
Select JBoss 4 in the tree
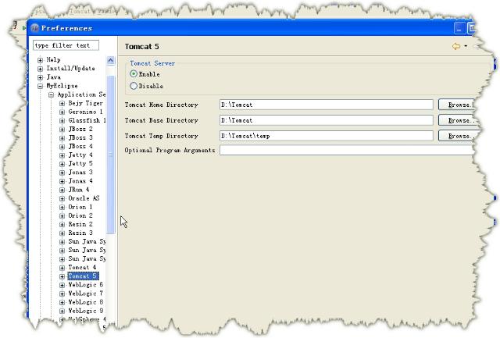click(x=80, y=146)
